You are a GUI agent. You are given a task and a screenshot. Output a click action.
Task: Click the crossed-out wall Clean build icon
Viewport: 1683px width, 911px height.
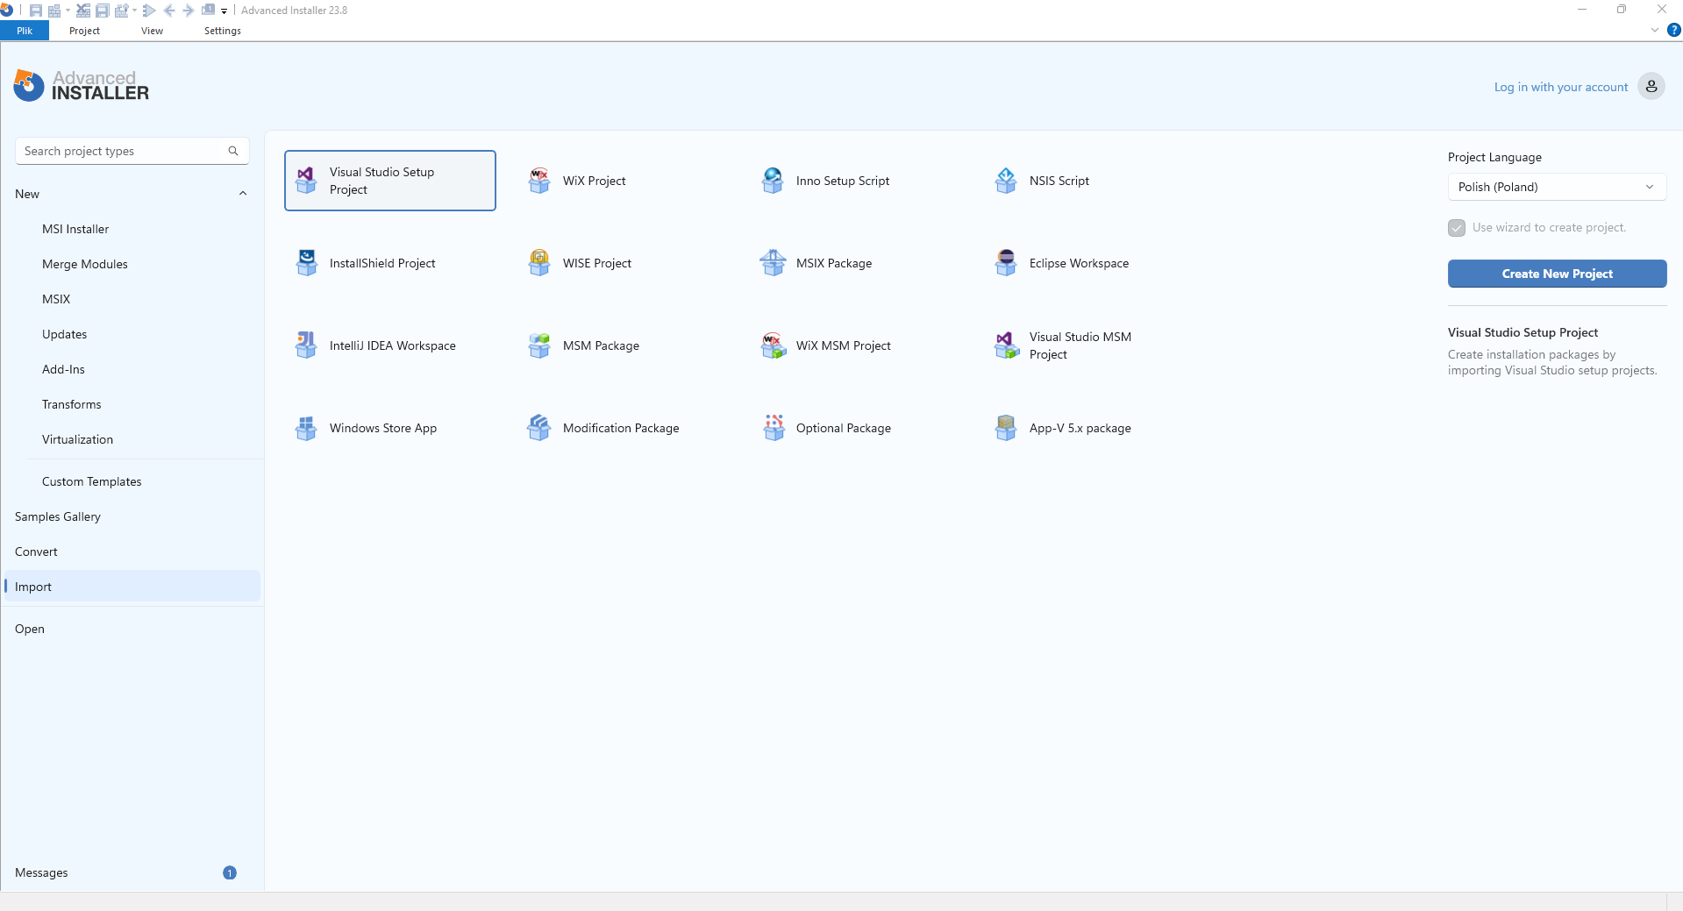point(83,11)
